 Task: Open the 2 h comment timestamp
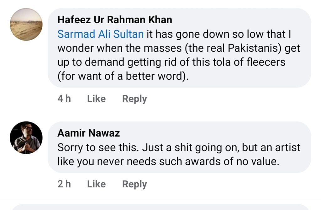tap(64, 184)
